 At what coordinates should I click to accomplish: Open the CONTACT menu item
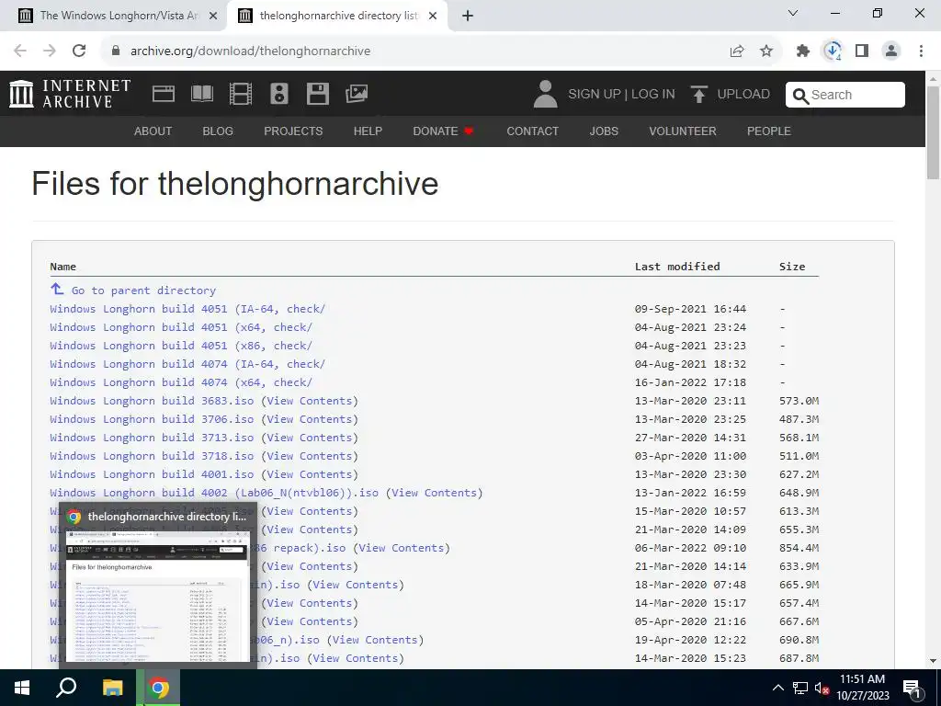533,131
